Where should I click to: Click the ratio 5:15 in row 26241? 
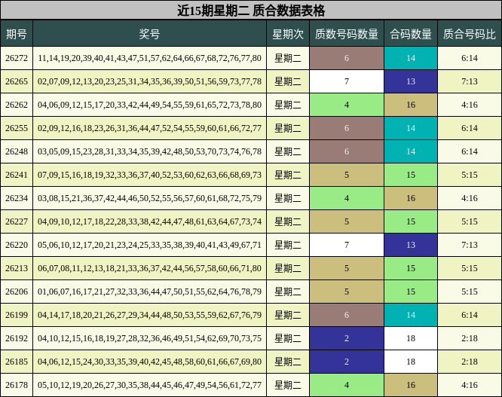(470, 175)
